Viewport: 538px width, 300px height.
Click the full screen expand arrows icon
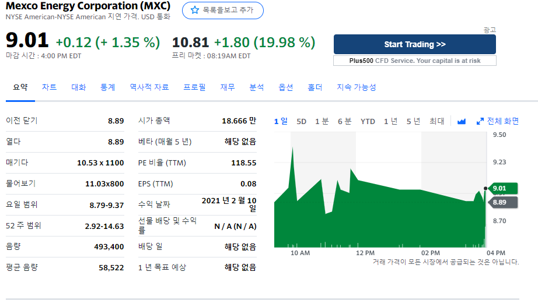tap(480, 121)
